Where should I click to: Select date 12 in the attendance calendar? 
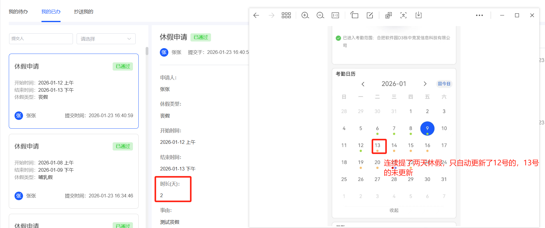click(x=361, y=146)
